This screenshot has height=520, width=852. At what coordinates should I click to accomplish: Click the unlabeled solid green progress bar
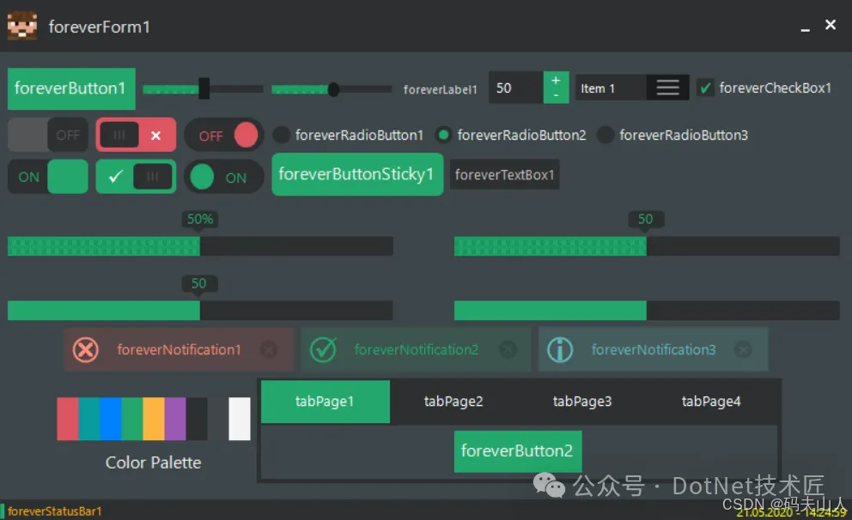click(647, 311)
